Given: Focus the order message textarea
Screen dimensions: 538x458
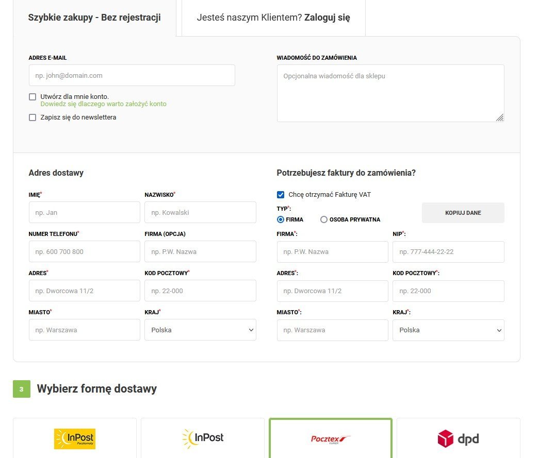Looking at the screenshot, I should click(x=390, y=93).
